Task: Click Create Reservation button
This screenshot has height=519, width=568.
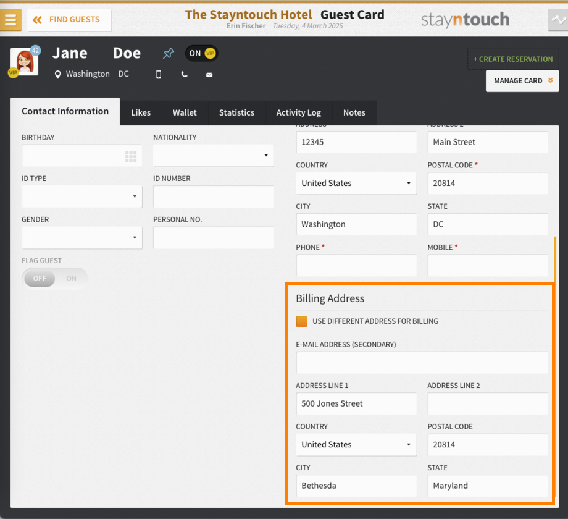Action: pos(513,59)
